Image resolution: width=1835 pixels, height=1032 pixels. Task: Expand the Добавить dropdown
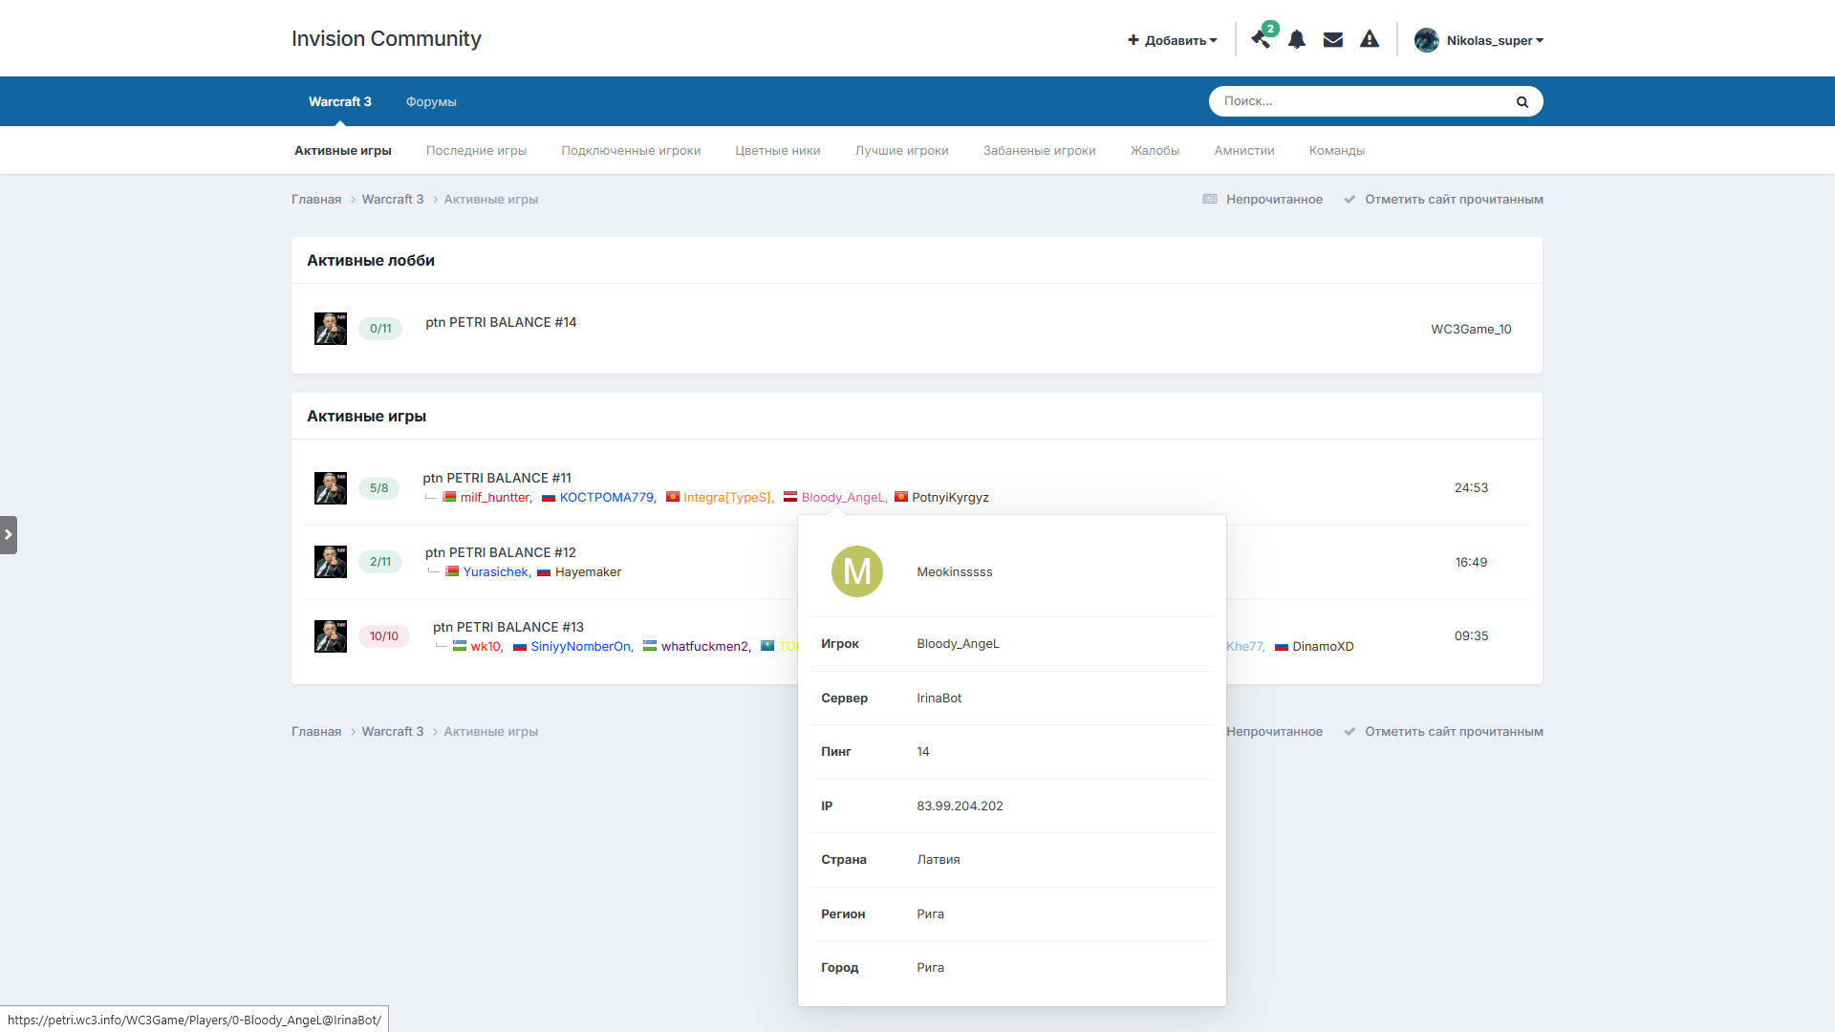pos(1173,40)
